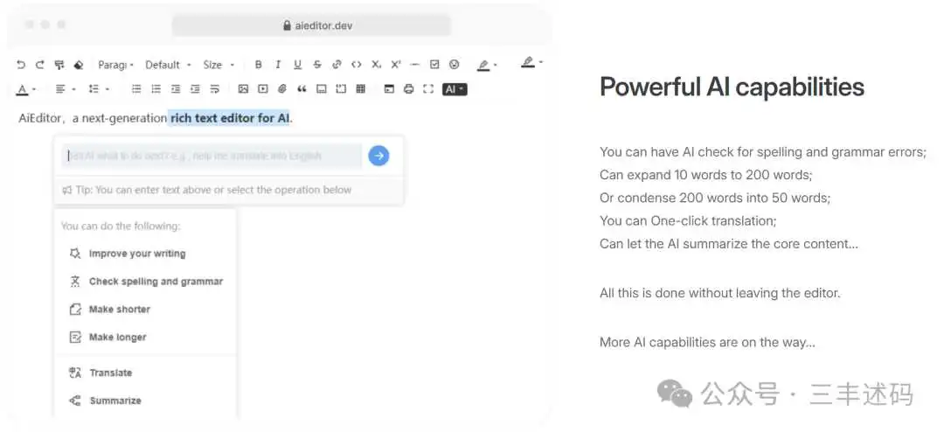Click the eraser clear-format icon
This screenshot has height=432, width=944.
coord(79,65)
